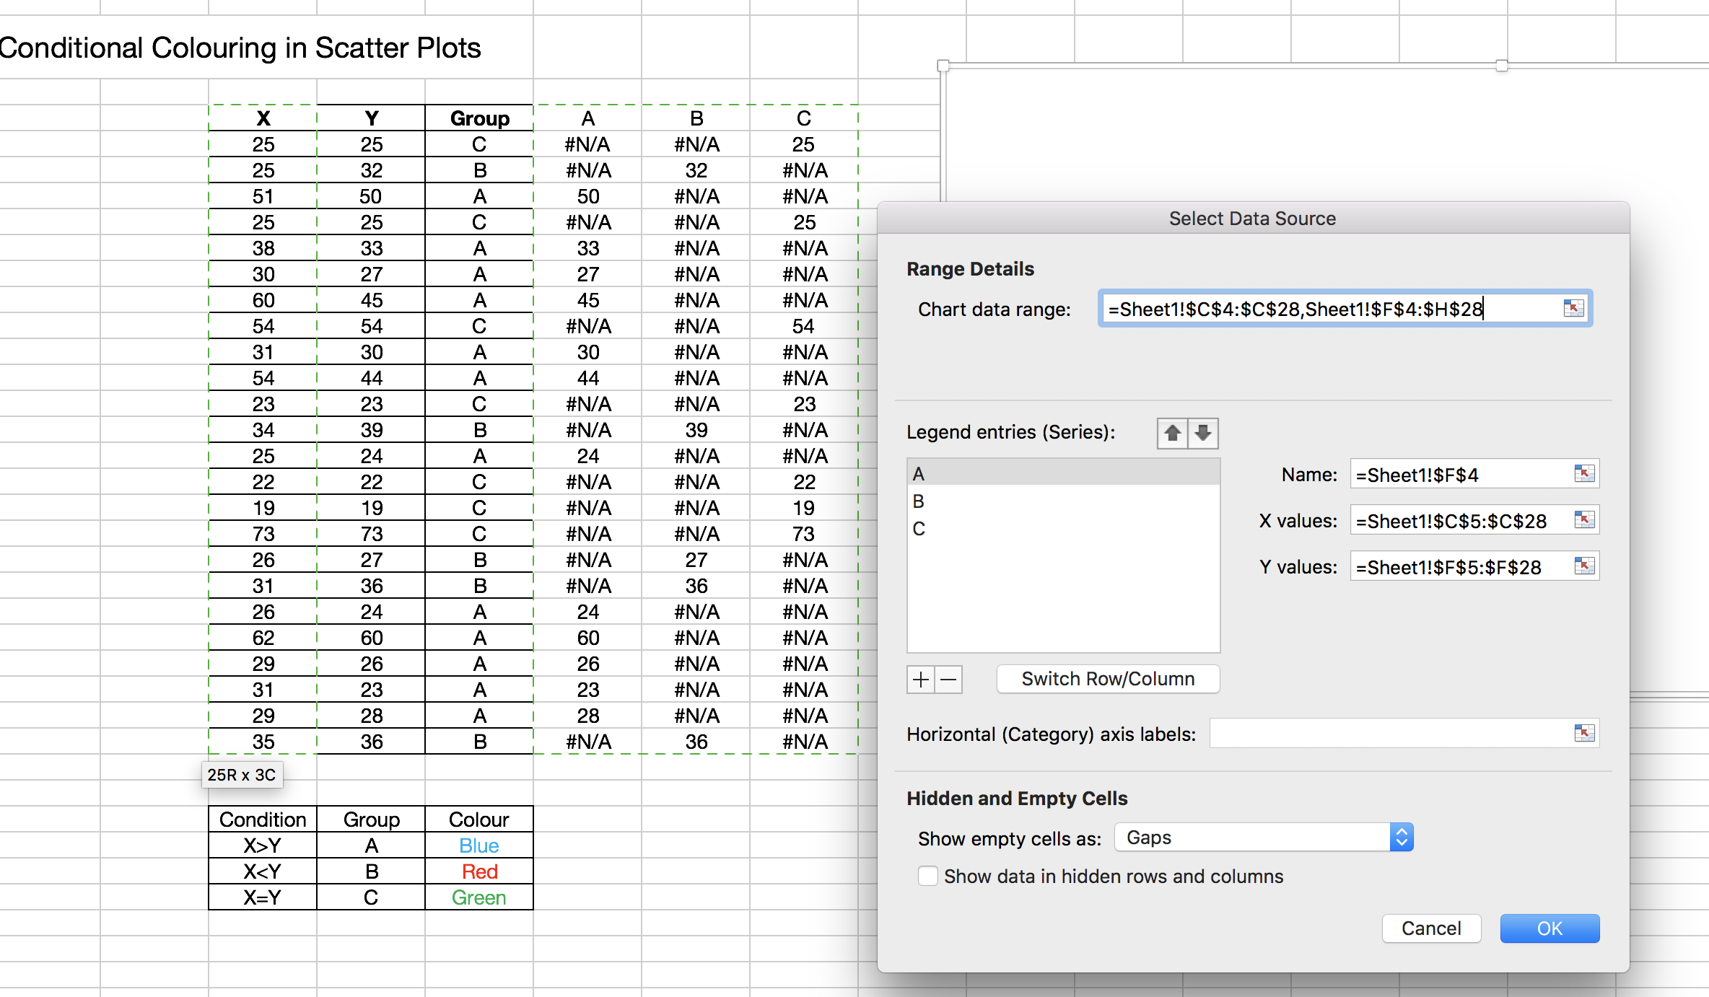Click the top-left chart resize handle
Image resolution: width=1709 pixels, height=997 pixels.
[x=943, y=66]
